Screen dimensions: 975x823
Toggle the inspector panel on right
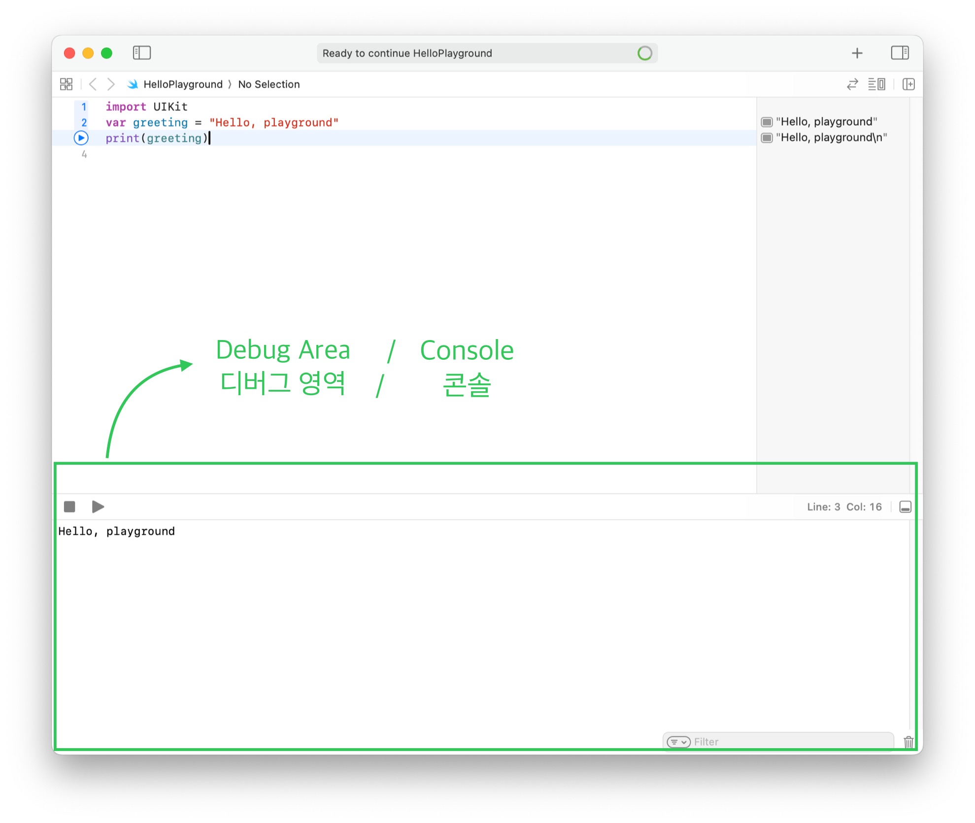[900, 53]
